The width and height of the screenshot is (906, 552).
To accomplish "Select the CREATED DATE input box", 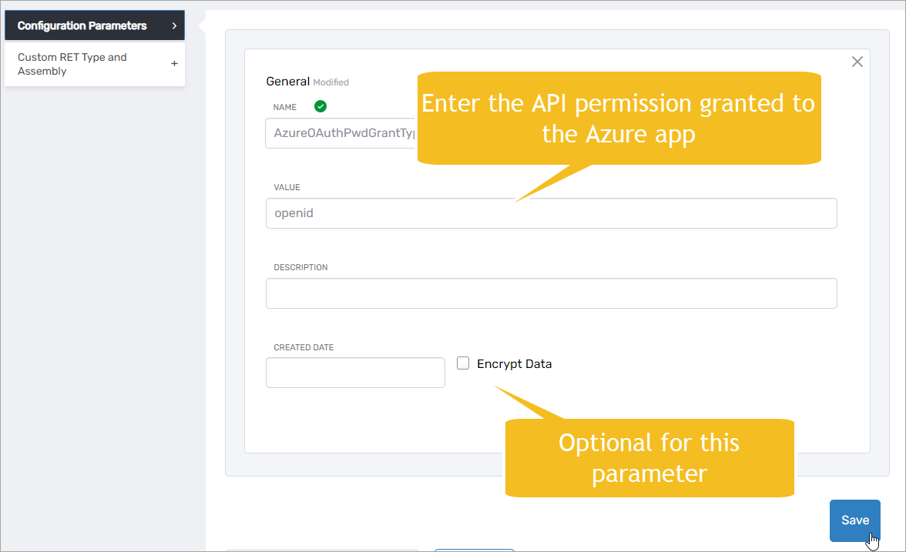I will pos(355,373).
